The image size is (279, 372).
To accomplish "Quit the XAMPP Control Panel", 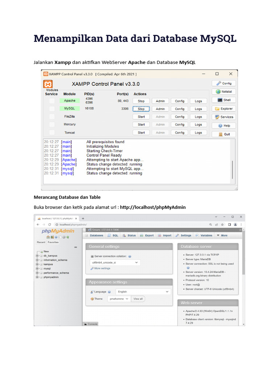I will [223, 134].
